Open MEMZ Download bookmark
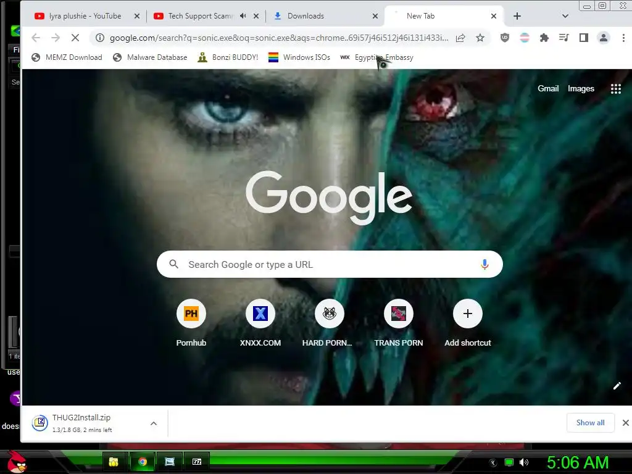 click(67, 57)
